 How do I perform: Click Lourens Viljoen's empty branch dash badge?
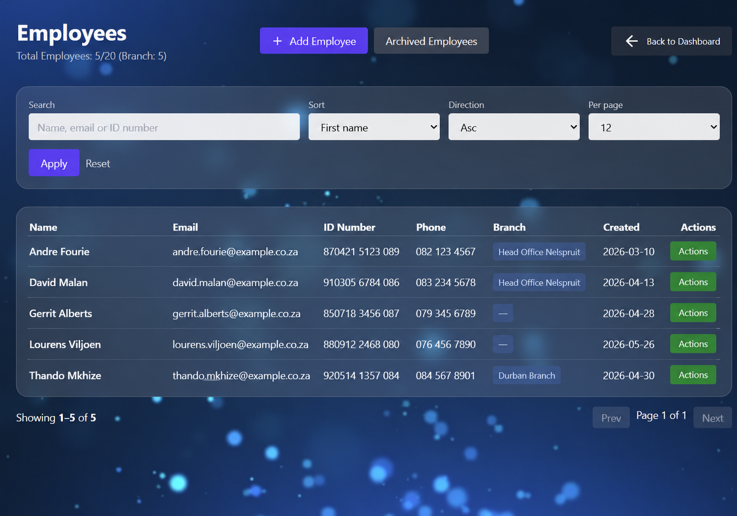point(503,344)
